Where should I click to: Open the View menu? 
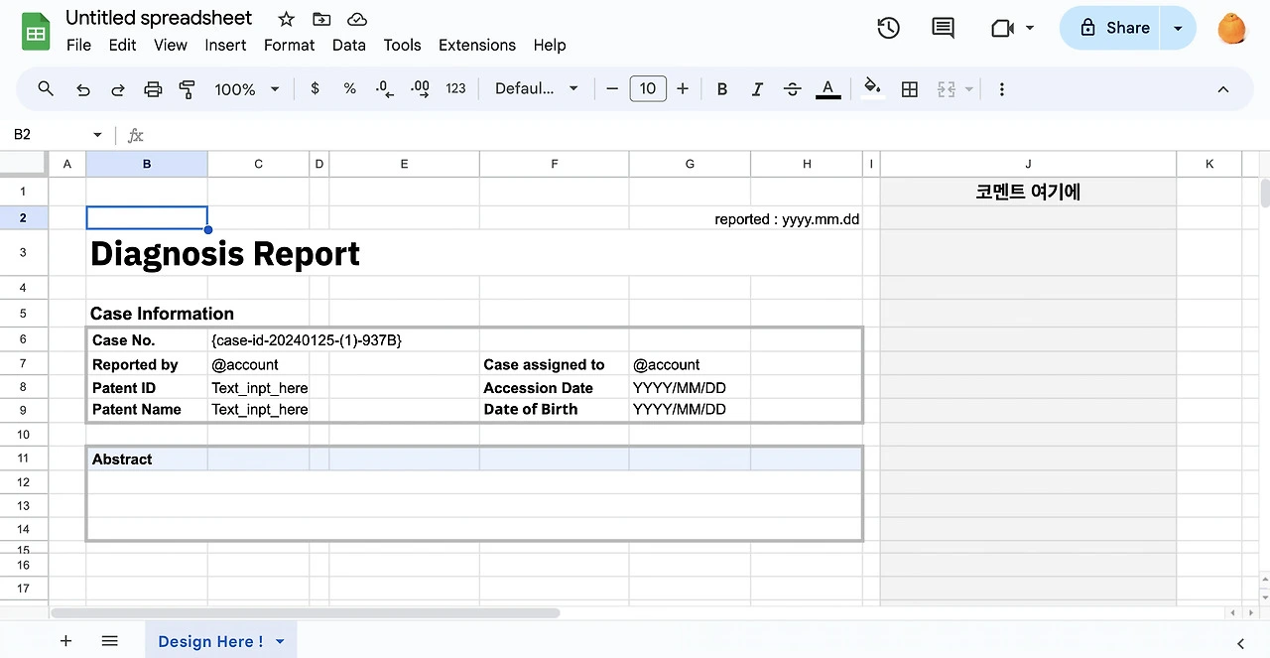tap(171, 45)
